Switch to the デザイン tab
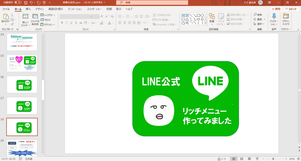Screen dimensions: 301x161 pyautogui.click(x=40, y=9)
